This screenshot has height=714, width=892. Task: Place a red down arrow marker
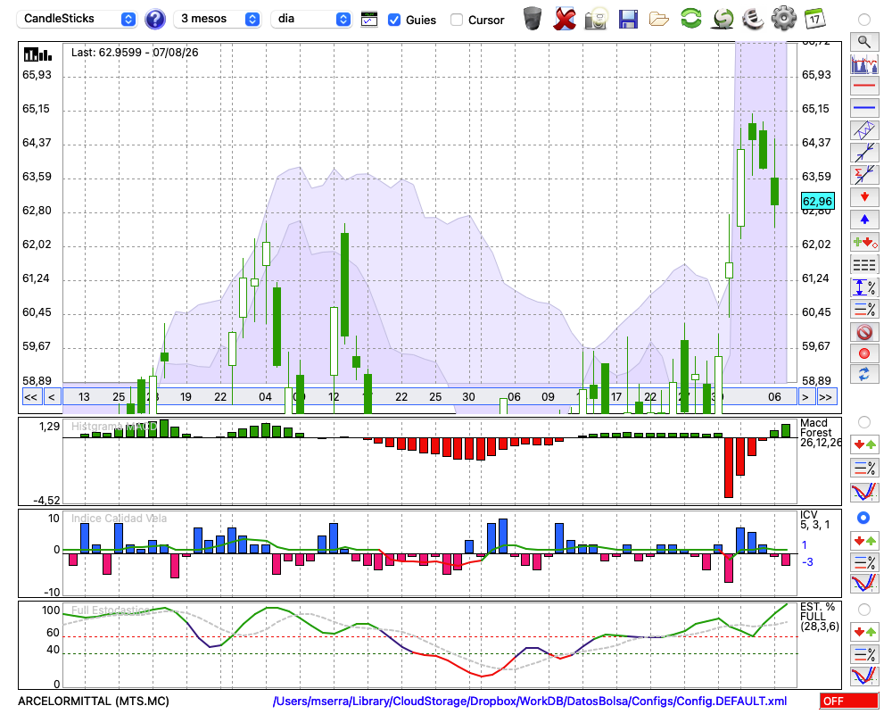[864, 197]
